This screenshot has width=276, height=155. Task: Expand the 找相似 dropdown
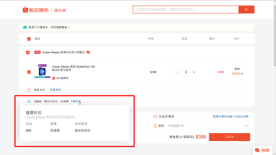[237, 73]
